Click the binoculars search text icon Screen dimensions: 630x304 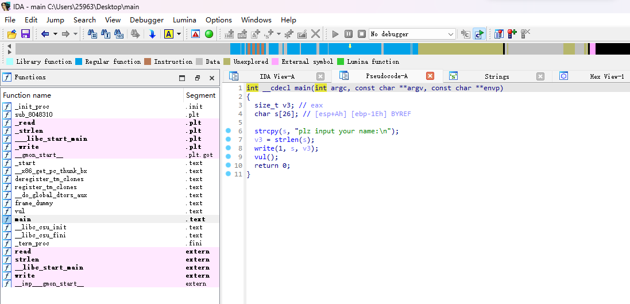click(x=106, y=34)
